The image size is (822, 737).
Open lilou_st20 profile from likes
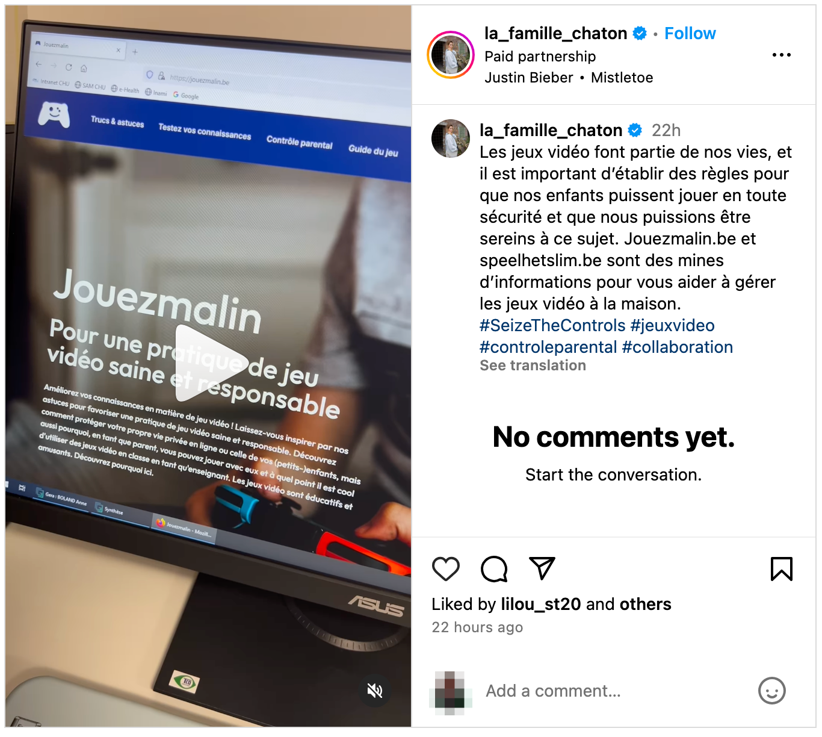click(541, 604)
